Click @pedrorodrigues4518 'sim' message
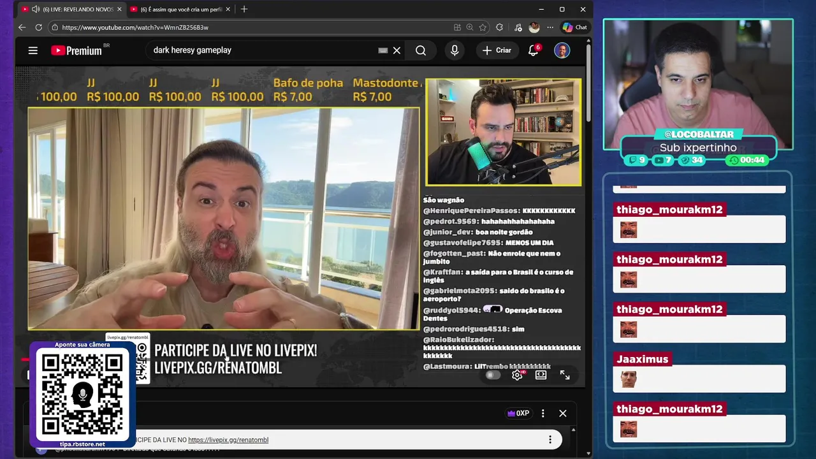 coord(474,329)
